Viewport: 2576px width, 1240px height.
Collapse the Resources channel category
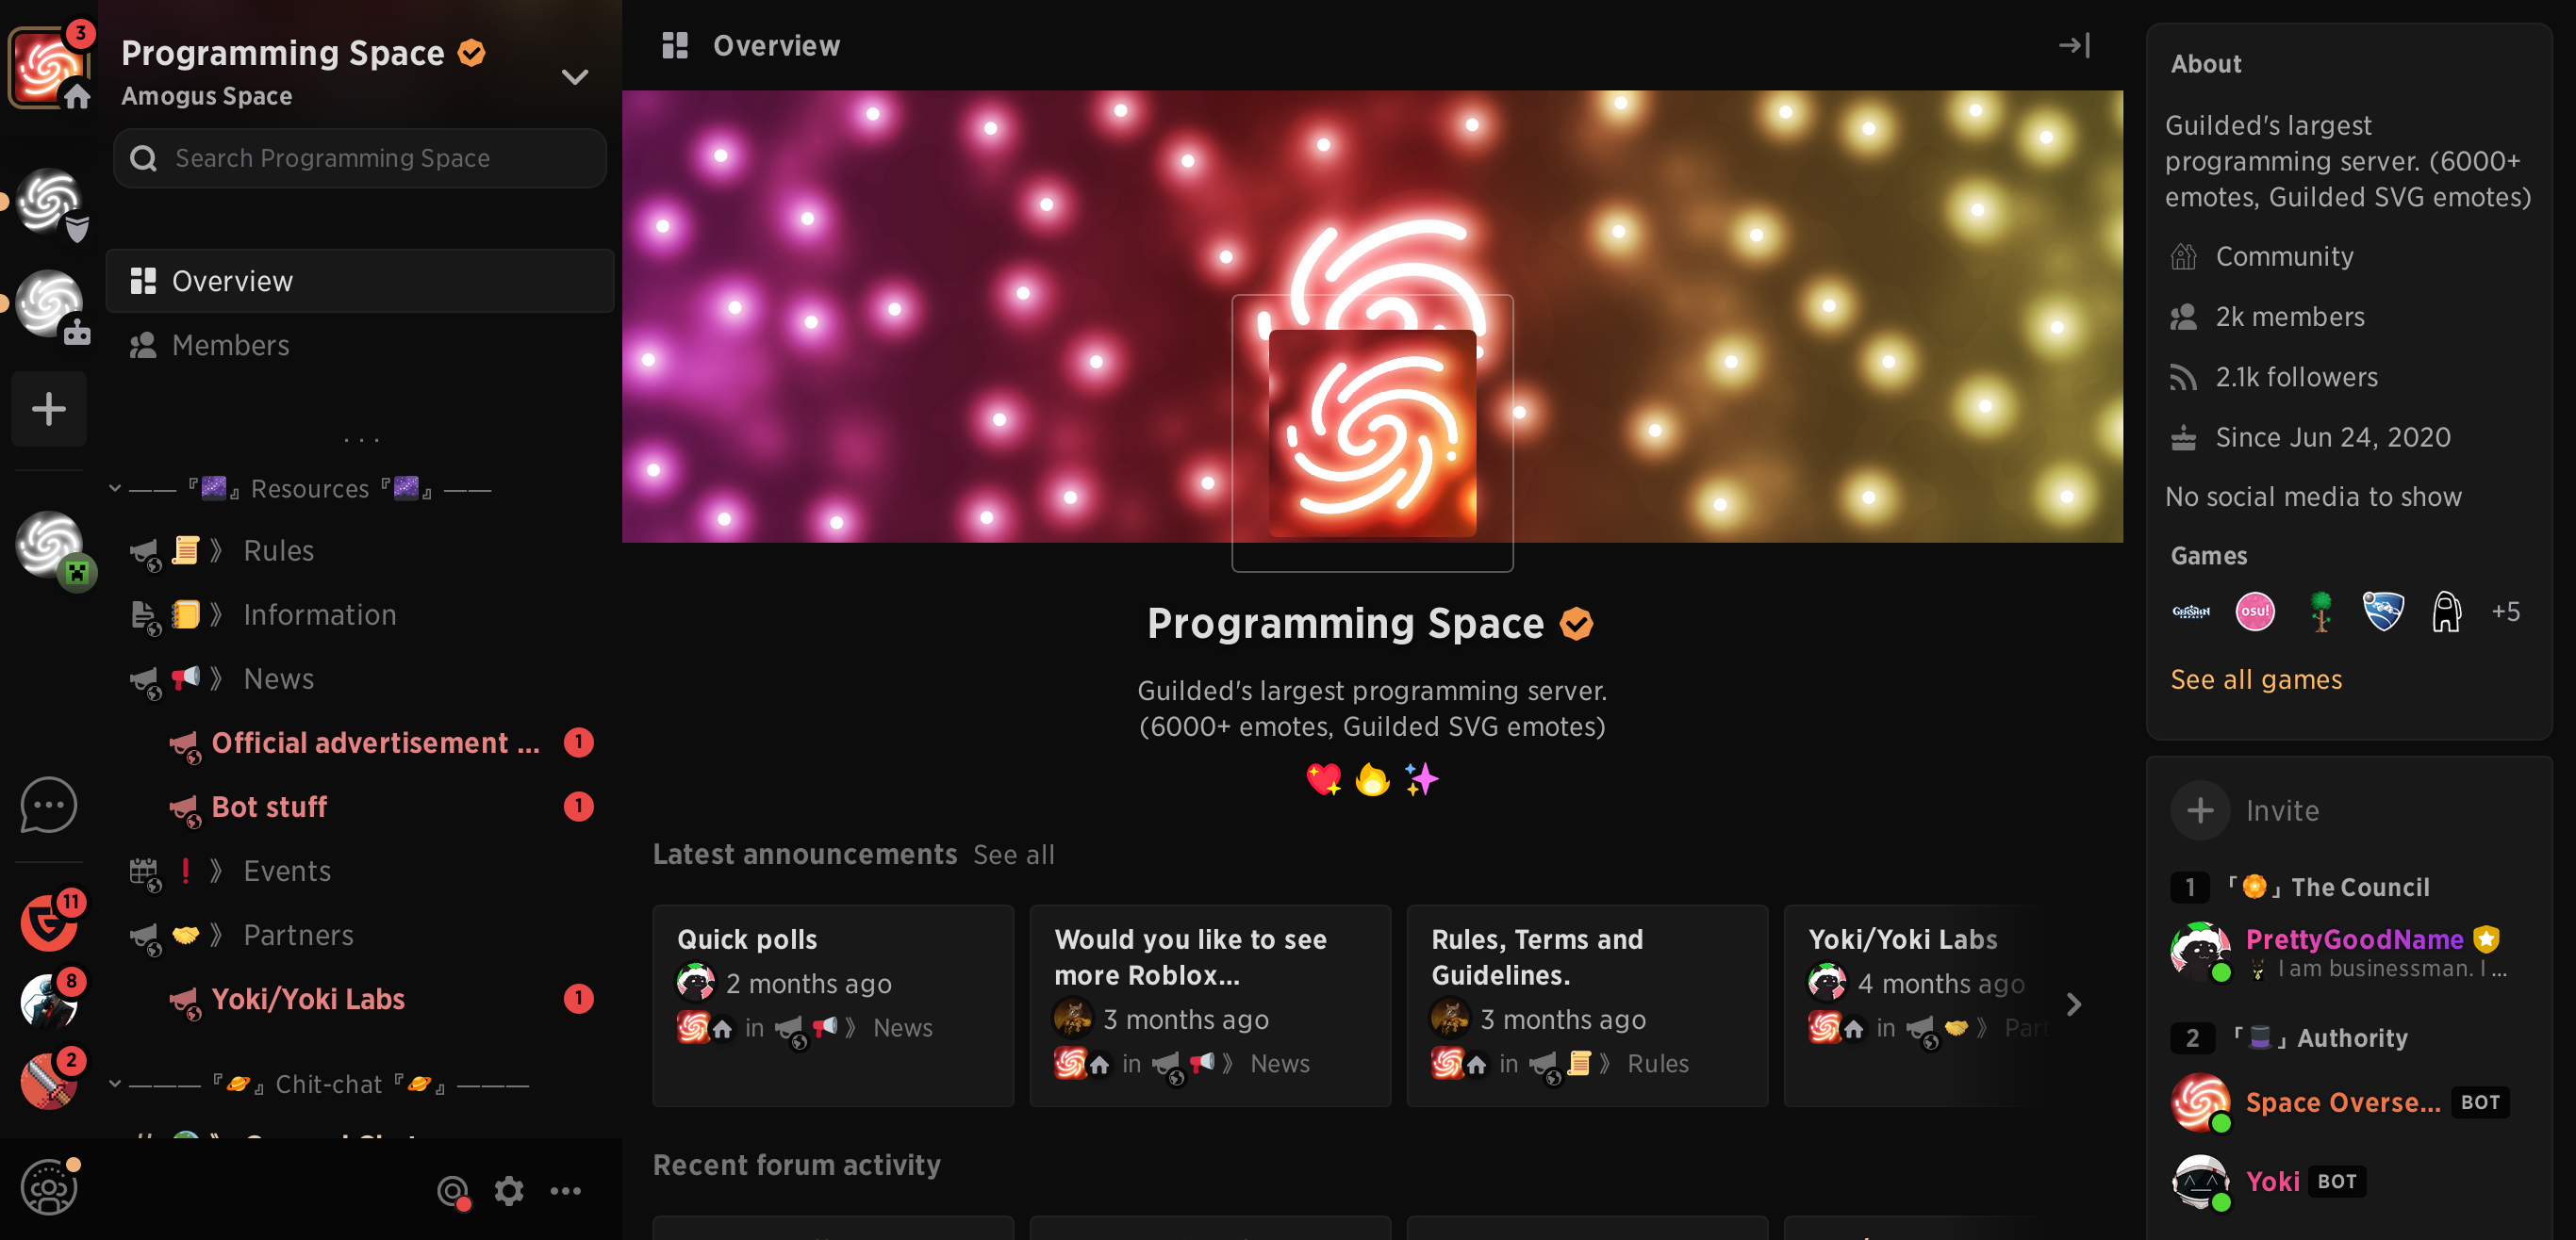point(115,489)
